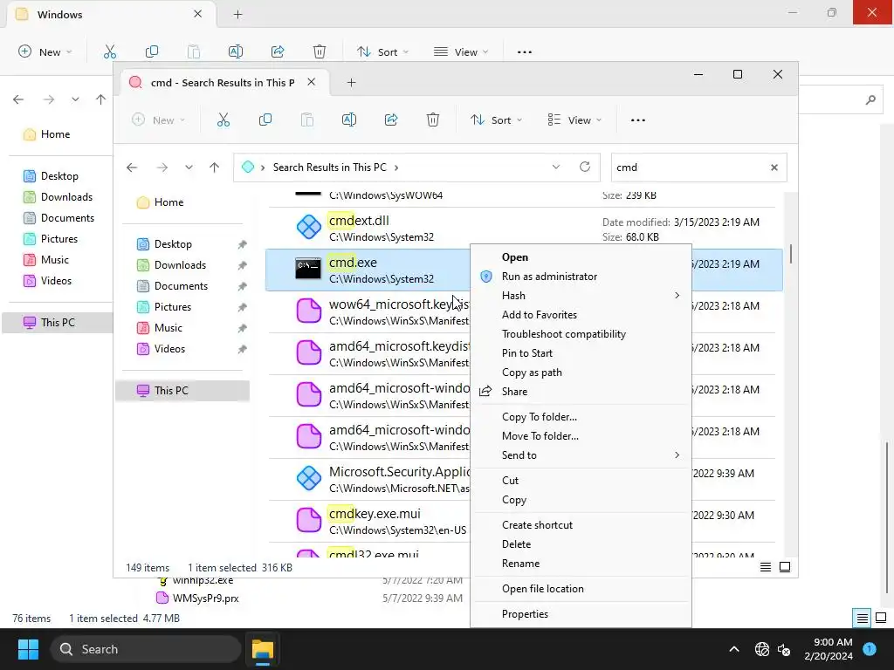Click the taskbar Search box
Viewport: 894px width, 670px height.
click(146, 649)
